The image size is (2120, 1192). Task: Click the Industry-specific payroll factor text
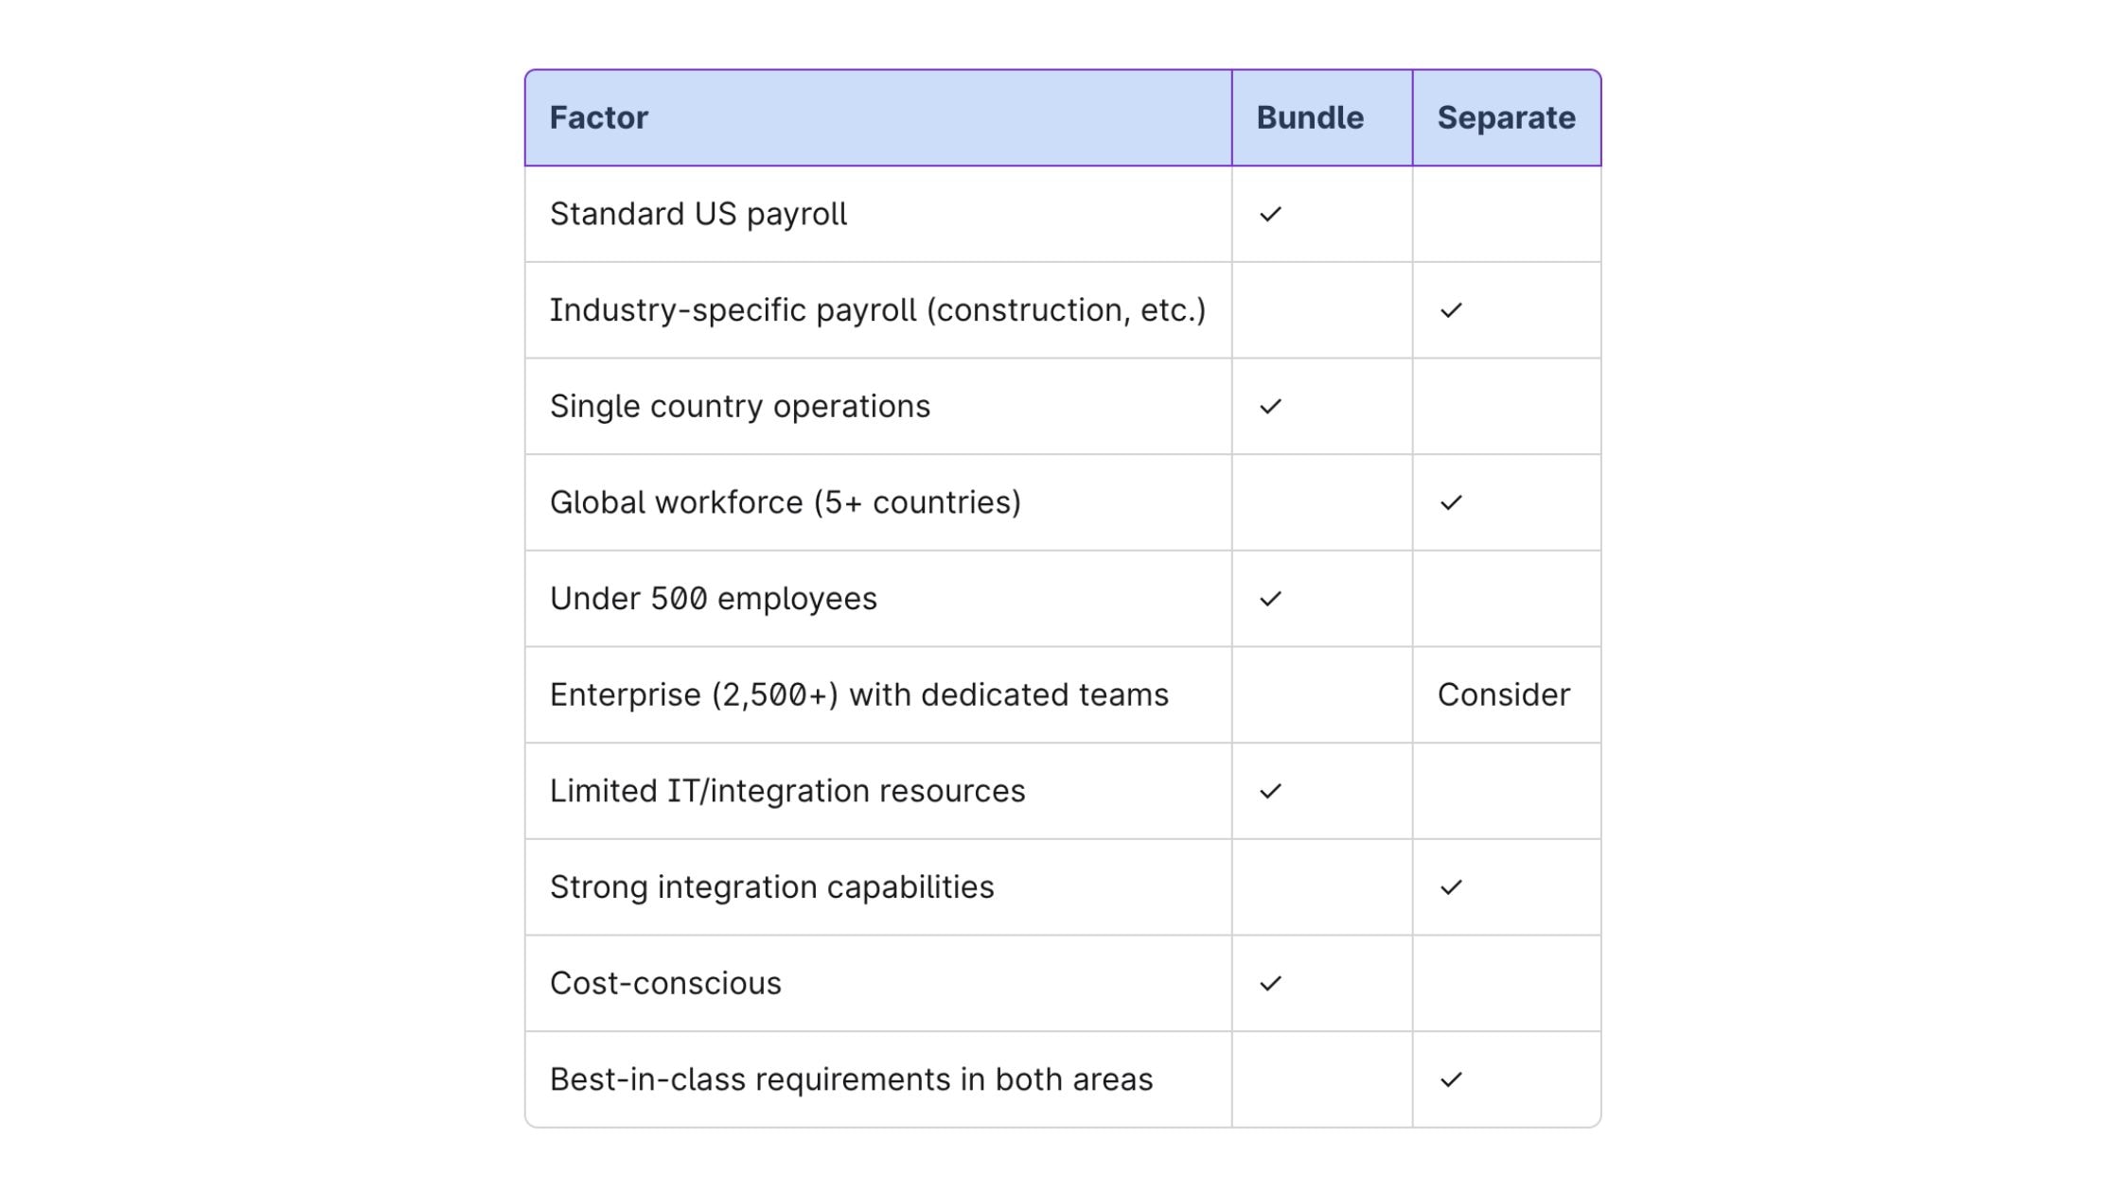click(877, 310)
